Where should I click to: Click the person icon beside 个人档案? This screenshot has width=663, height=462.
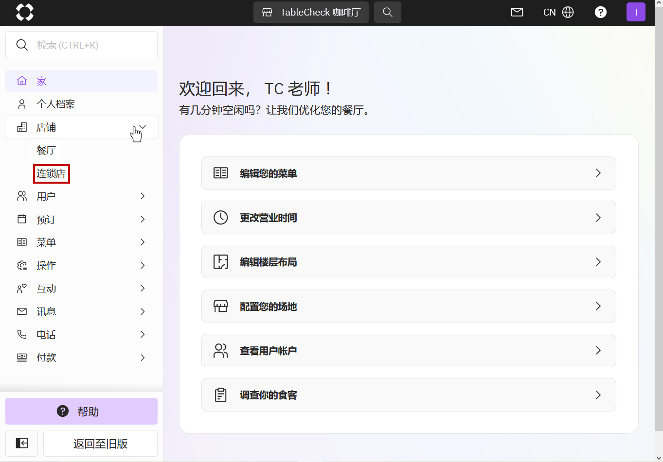pos(22,104)
